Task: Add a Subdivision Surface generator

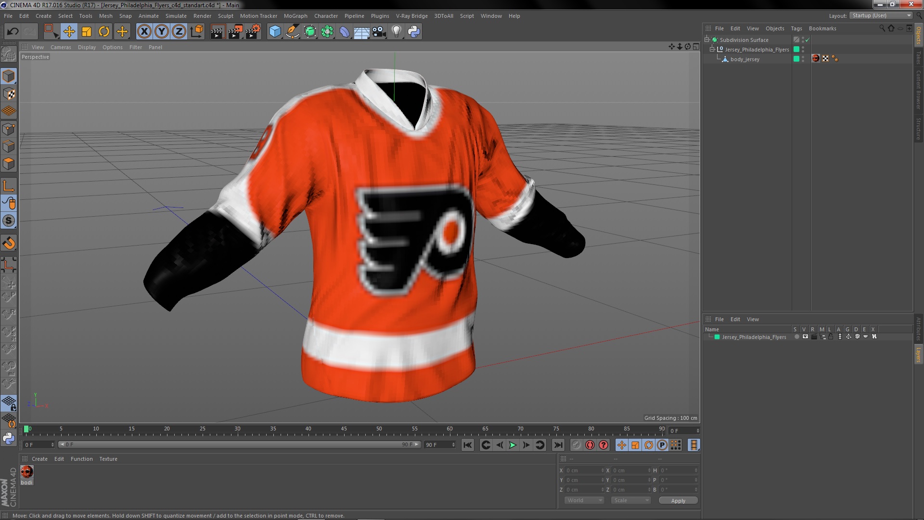Action: click(x=310, y=32)
